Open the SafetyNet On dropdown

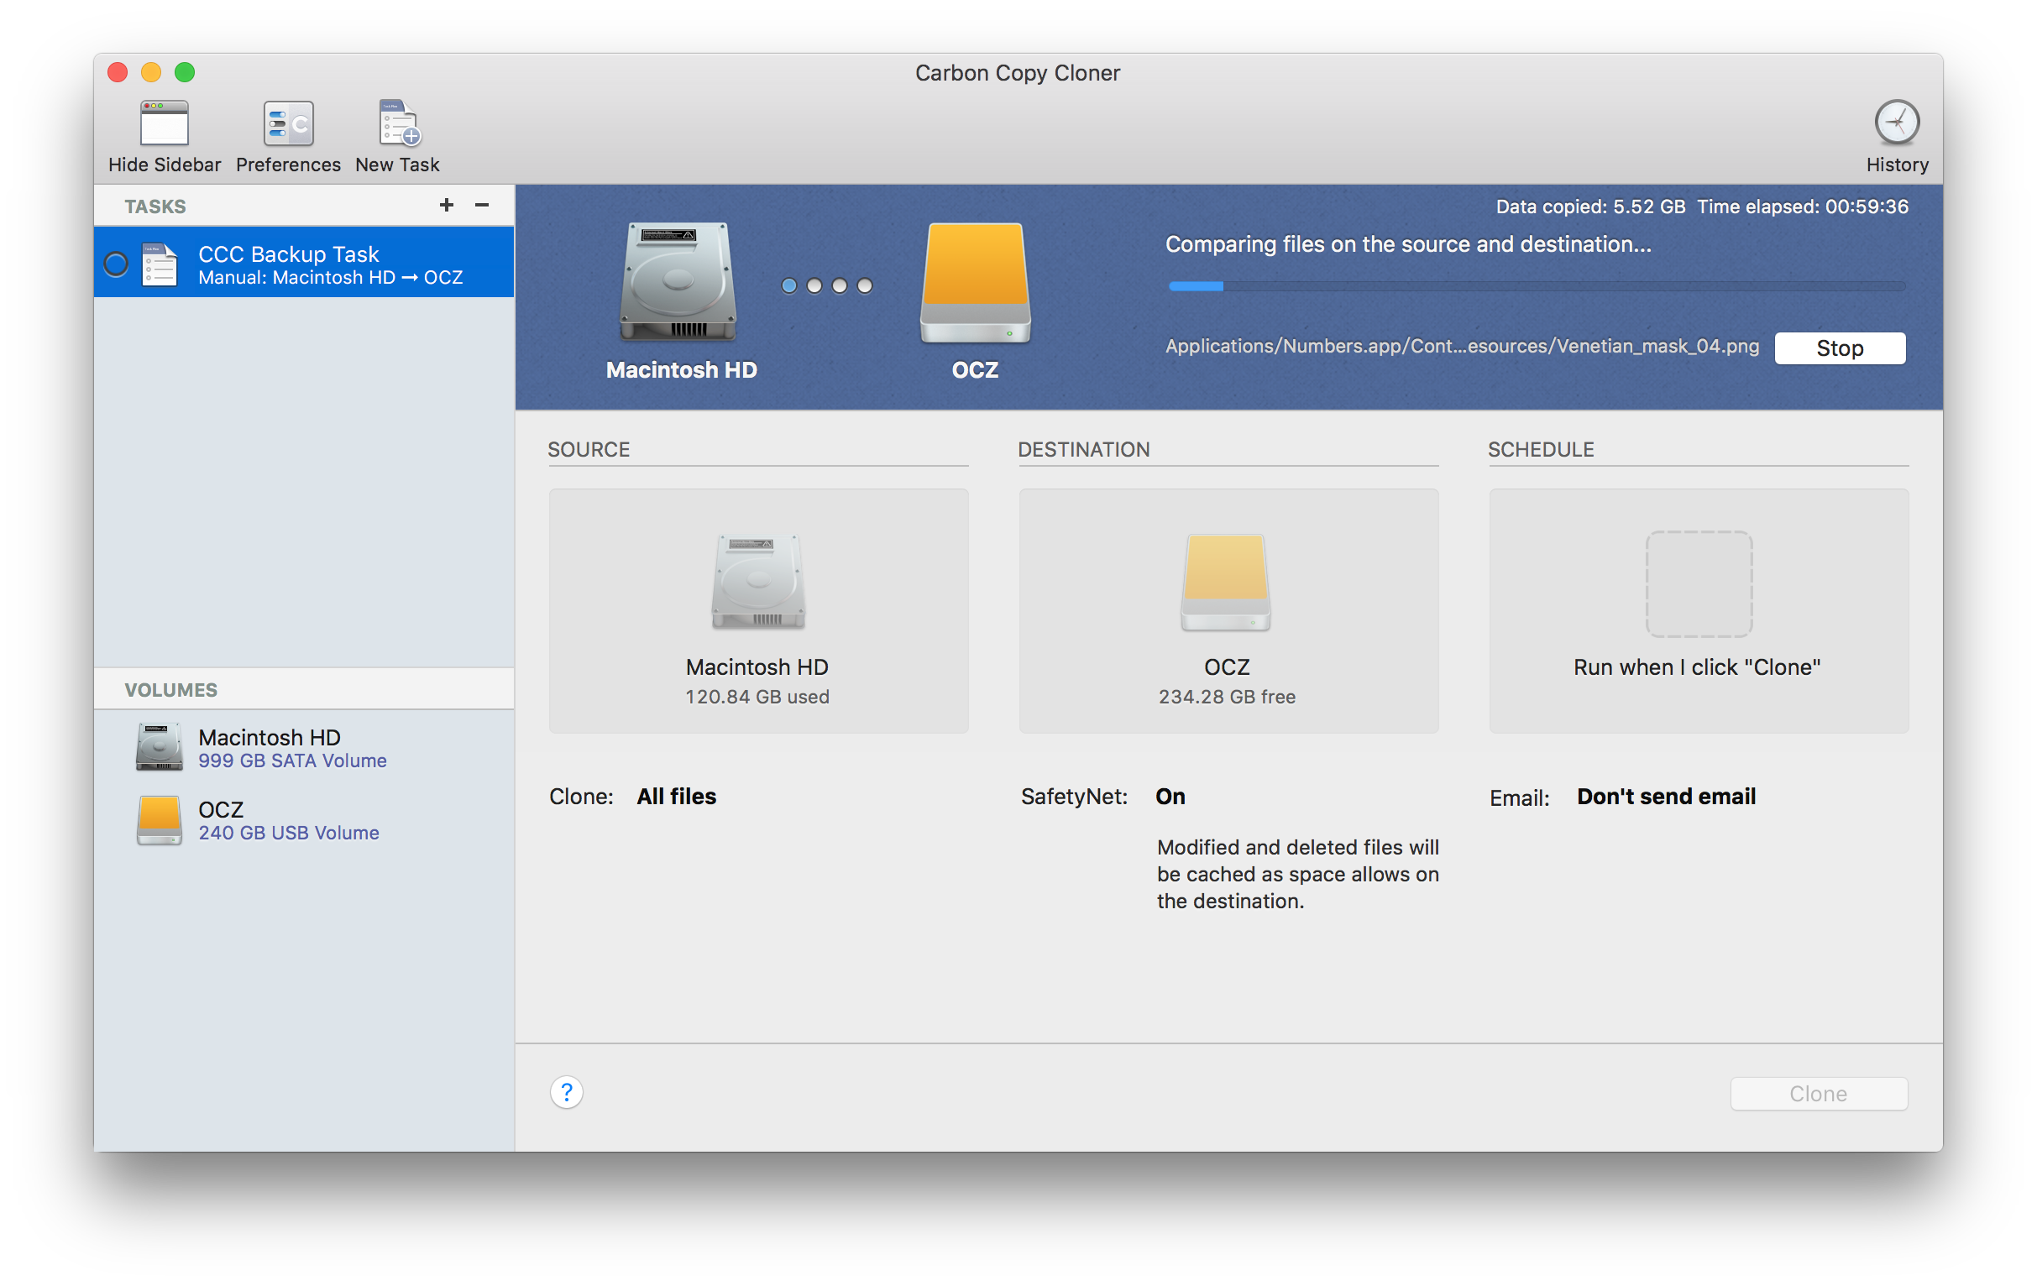pos(1170,797)
